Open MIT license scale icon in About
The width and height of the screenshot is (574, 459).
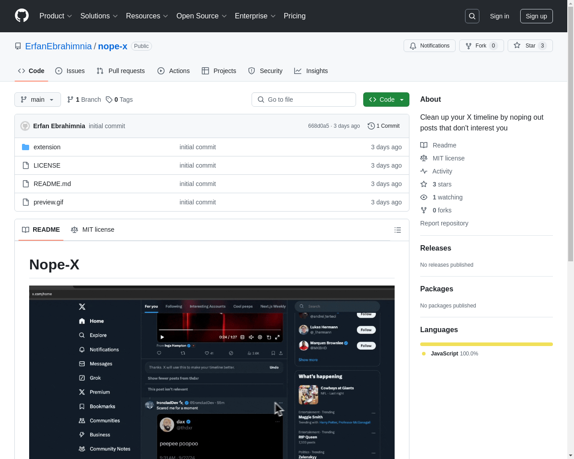coord(424,158)
